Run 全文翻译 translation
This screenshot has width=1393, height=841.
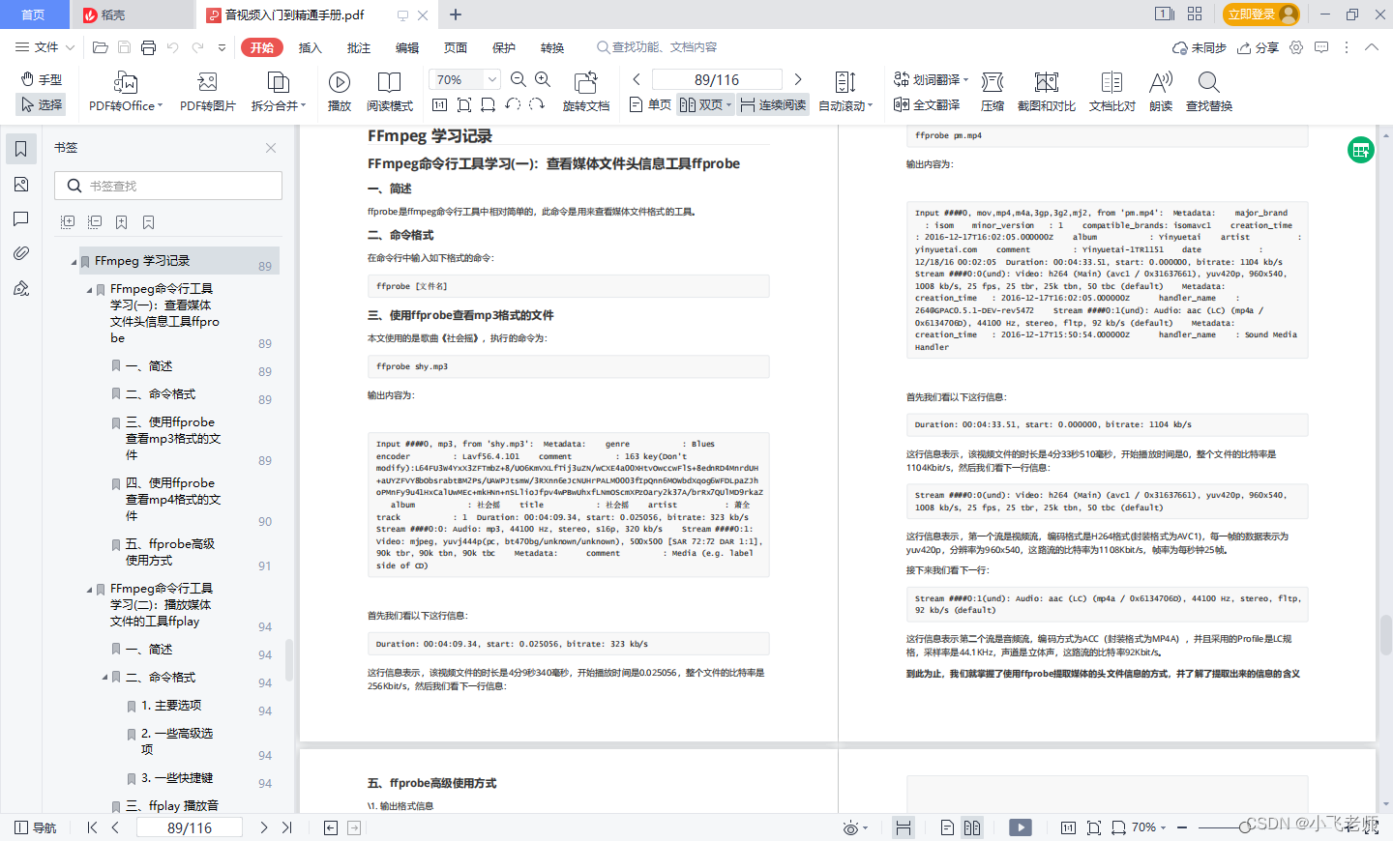[927, 104]
